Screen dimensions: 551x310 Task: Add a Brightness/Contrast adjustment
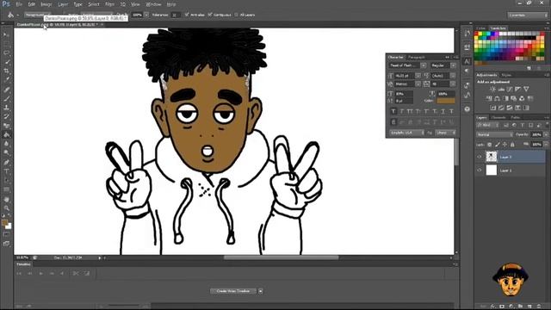click(x=492, y=90)
